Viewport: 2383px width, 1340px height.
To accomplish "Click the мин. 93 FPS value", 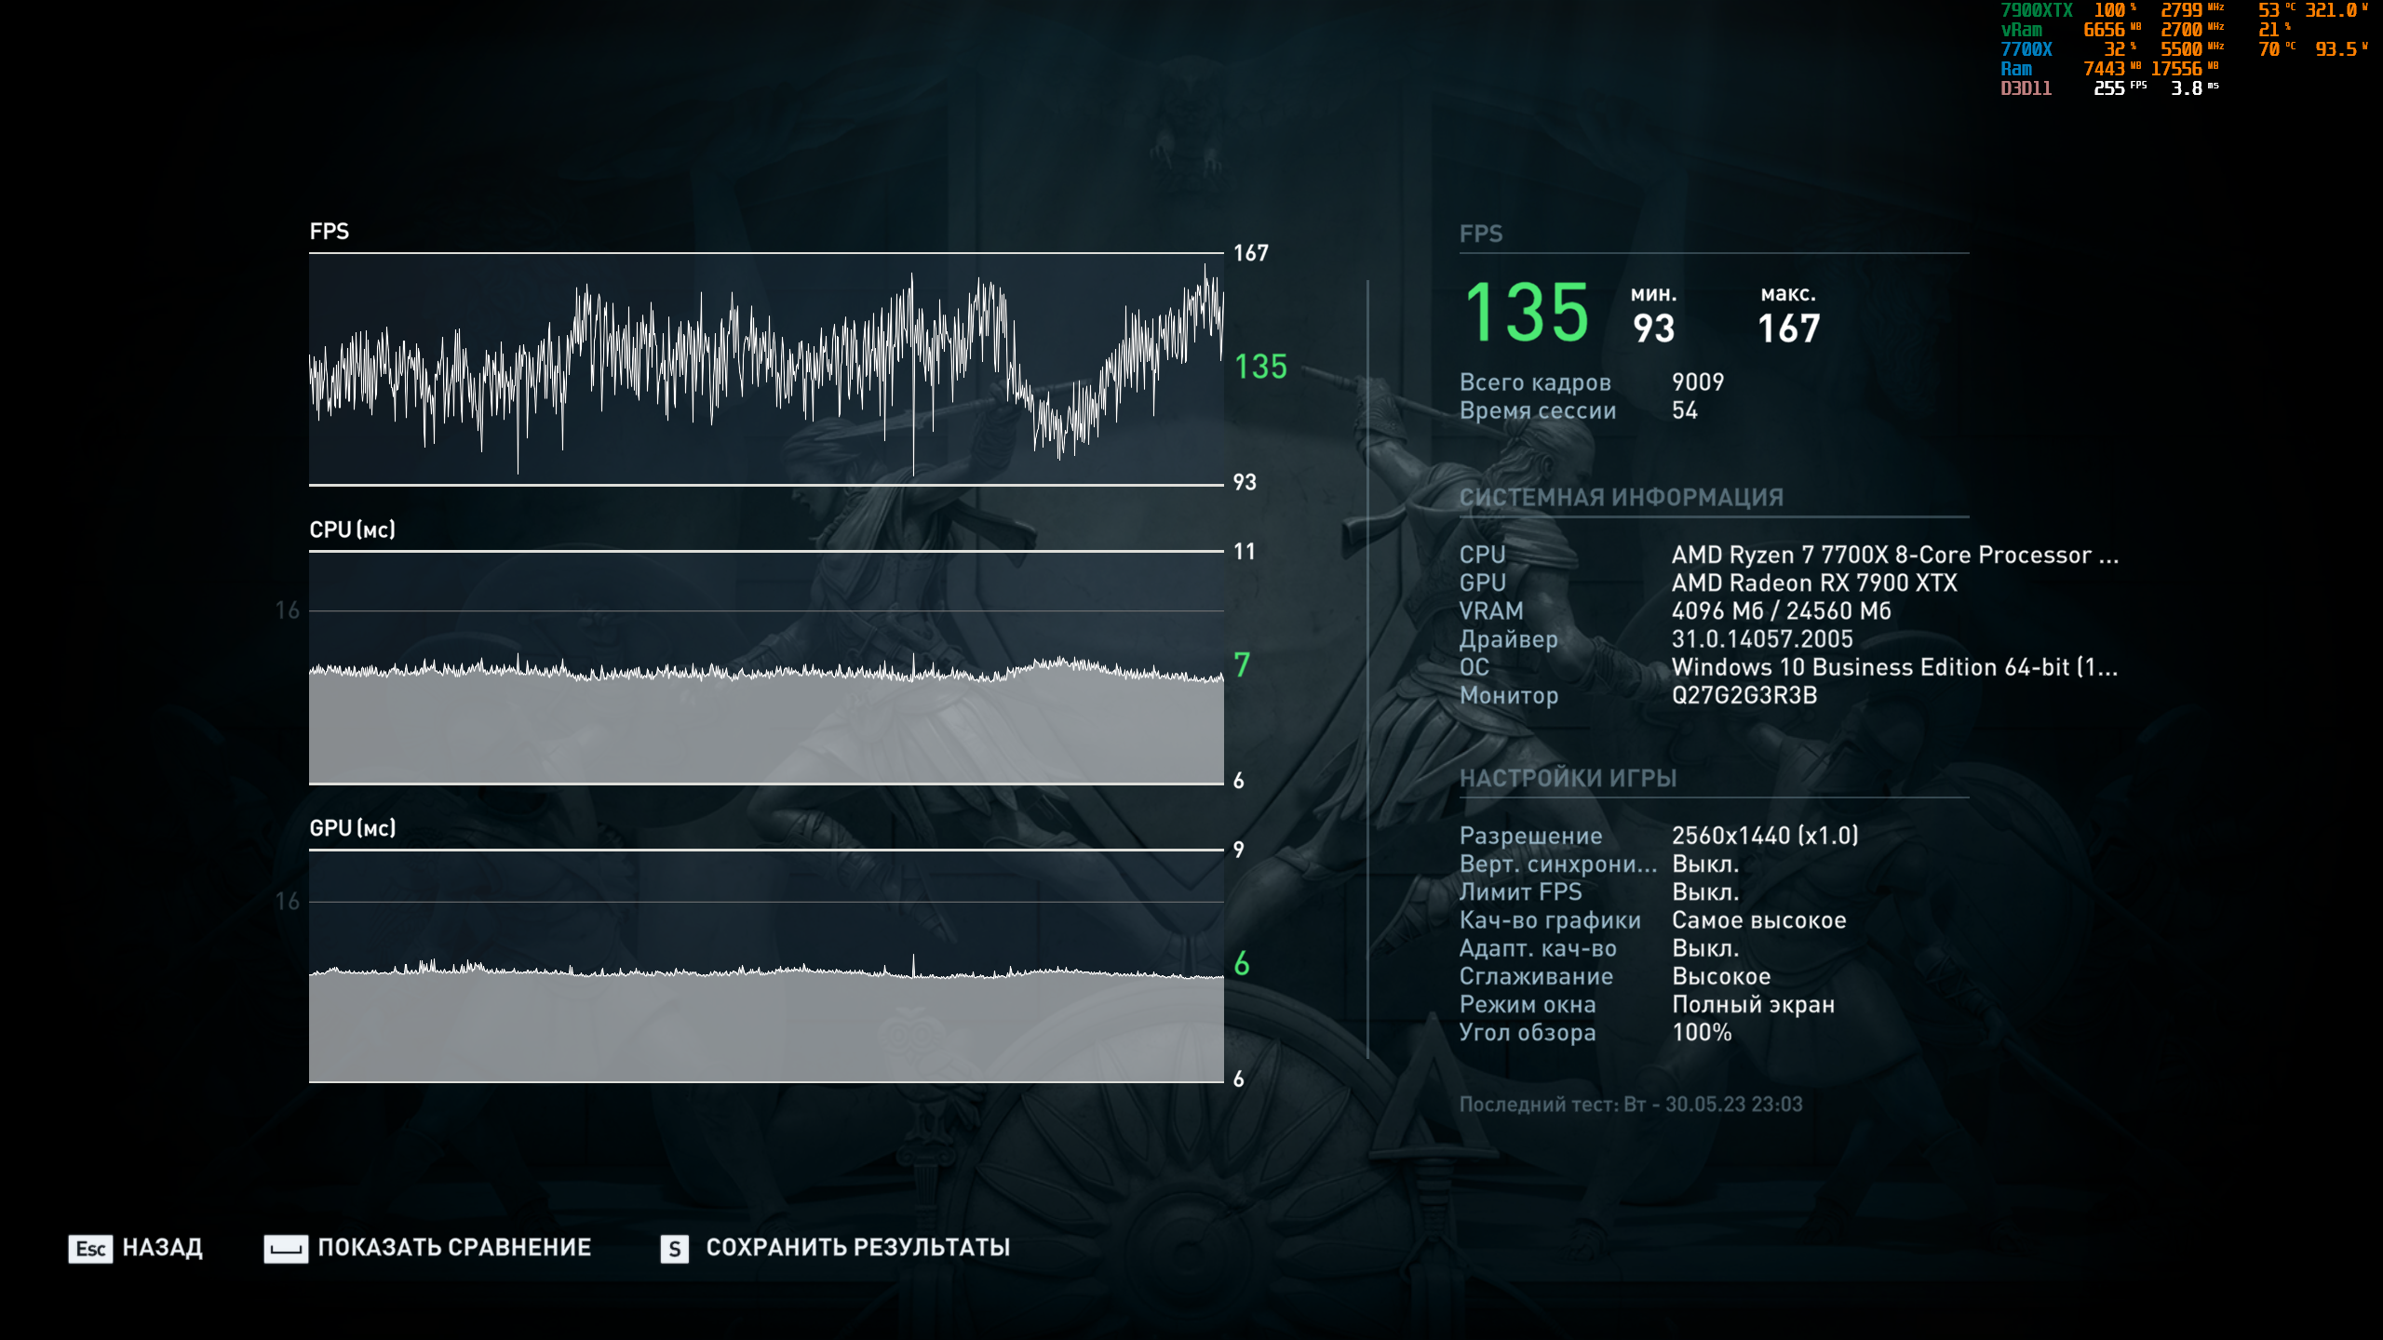I will coord(1653,328).
